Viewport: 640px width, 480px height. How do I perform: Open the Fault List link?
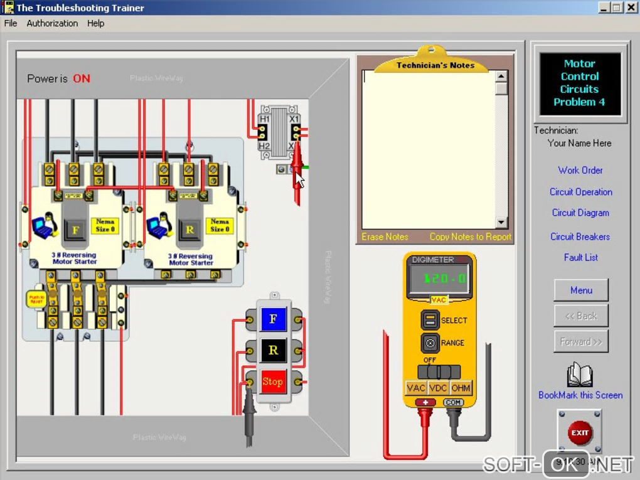[580, 257]
